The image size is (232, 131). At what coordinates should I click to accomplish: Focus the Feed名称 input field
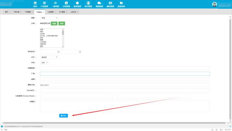[x=125, y=90]
